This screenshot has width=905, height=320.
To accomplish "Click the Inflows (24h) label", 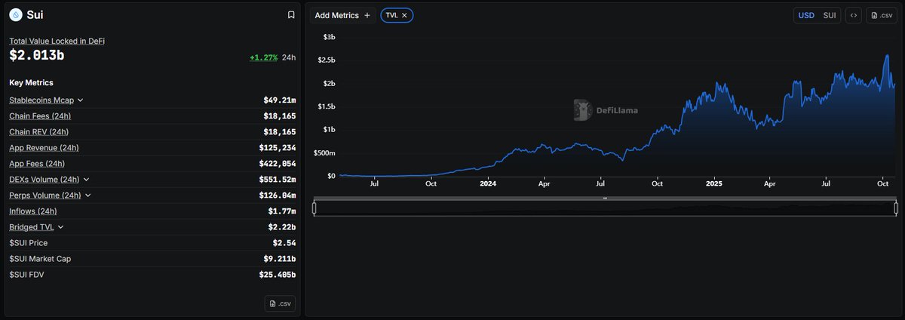I will (33, 211).
